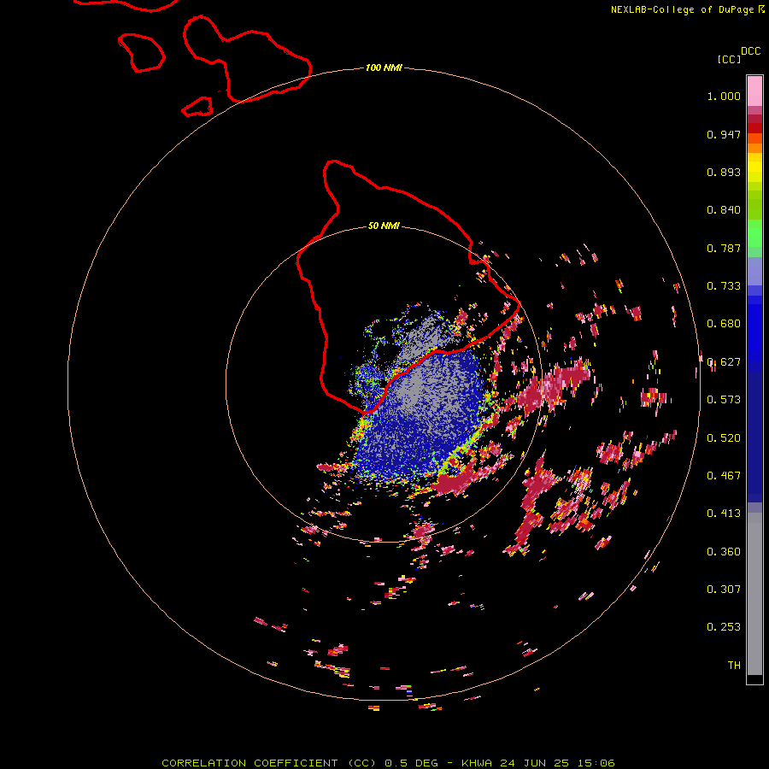Select the 0.947 scale value
Viewport: 769px width, 769px height.
(724, 134)
